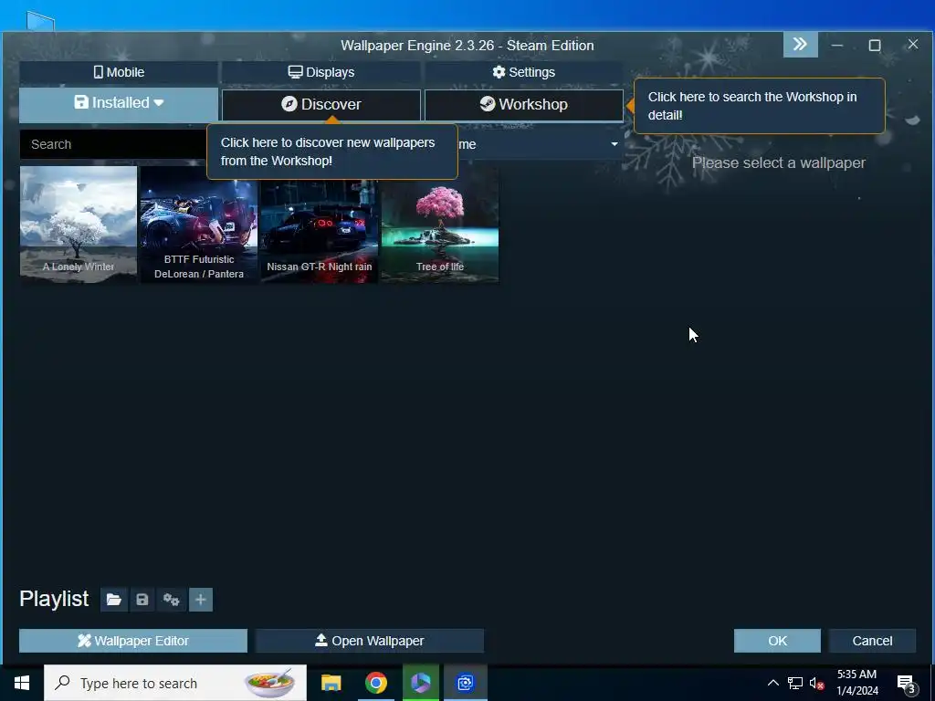Open the Settings tab

pyautogui.click(x=523, y=72)
